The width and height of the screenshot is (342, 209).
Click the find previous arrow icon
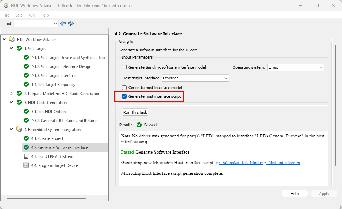pyautogui.click(x=63, y=23)
